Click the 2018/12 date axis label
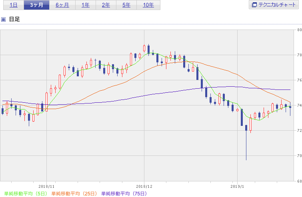302x197 pixels. click(x=144, y=187)
